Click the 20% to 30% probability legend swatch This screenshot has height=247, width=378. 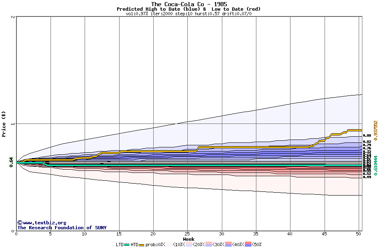pos(209,244)
